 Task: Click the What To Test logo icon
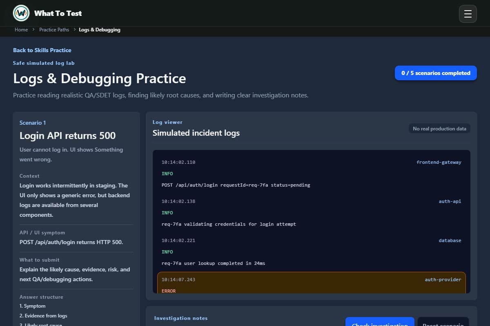21,13
